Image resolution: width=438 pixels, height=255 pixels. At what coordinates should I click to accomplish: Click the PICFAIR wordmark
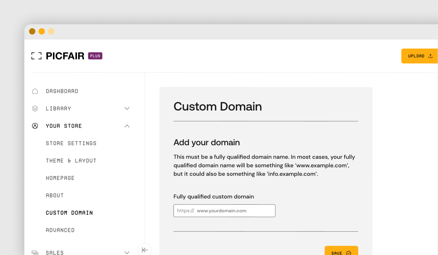tap(65, 56)
